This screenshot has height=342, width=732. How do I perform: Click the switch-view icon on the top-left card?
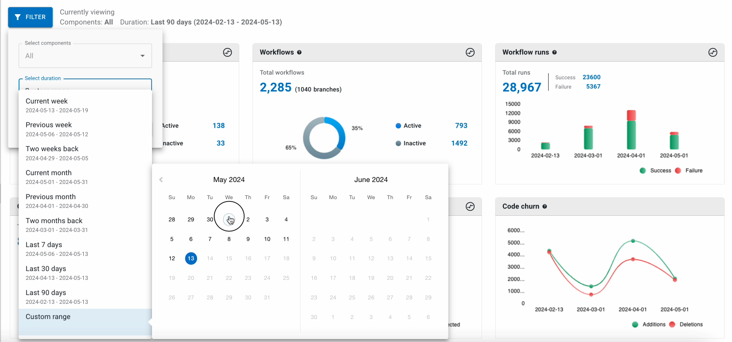227,52
